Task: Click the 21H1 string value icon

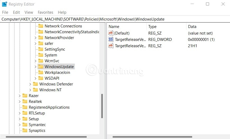Action: tap(111, 46)
